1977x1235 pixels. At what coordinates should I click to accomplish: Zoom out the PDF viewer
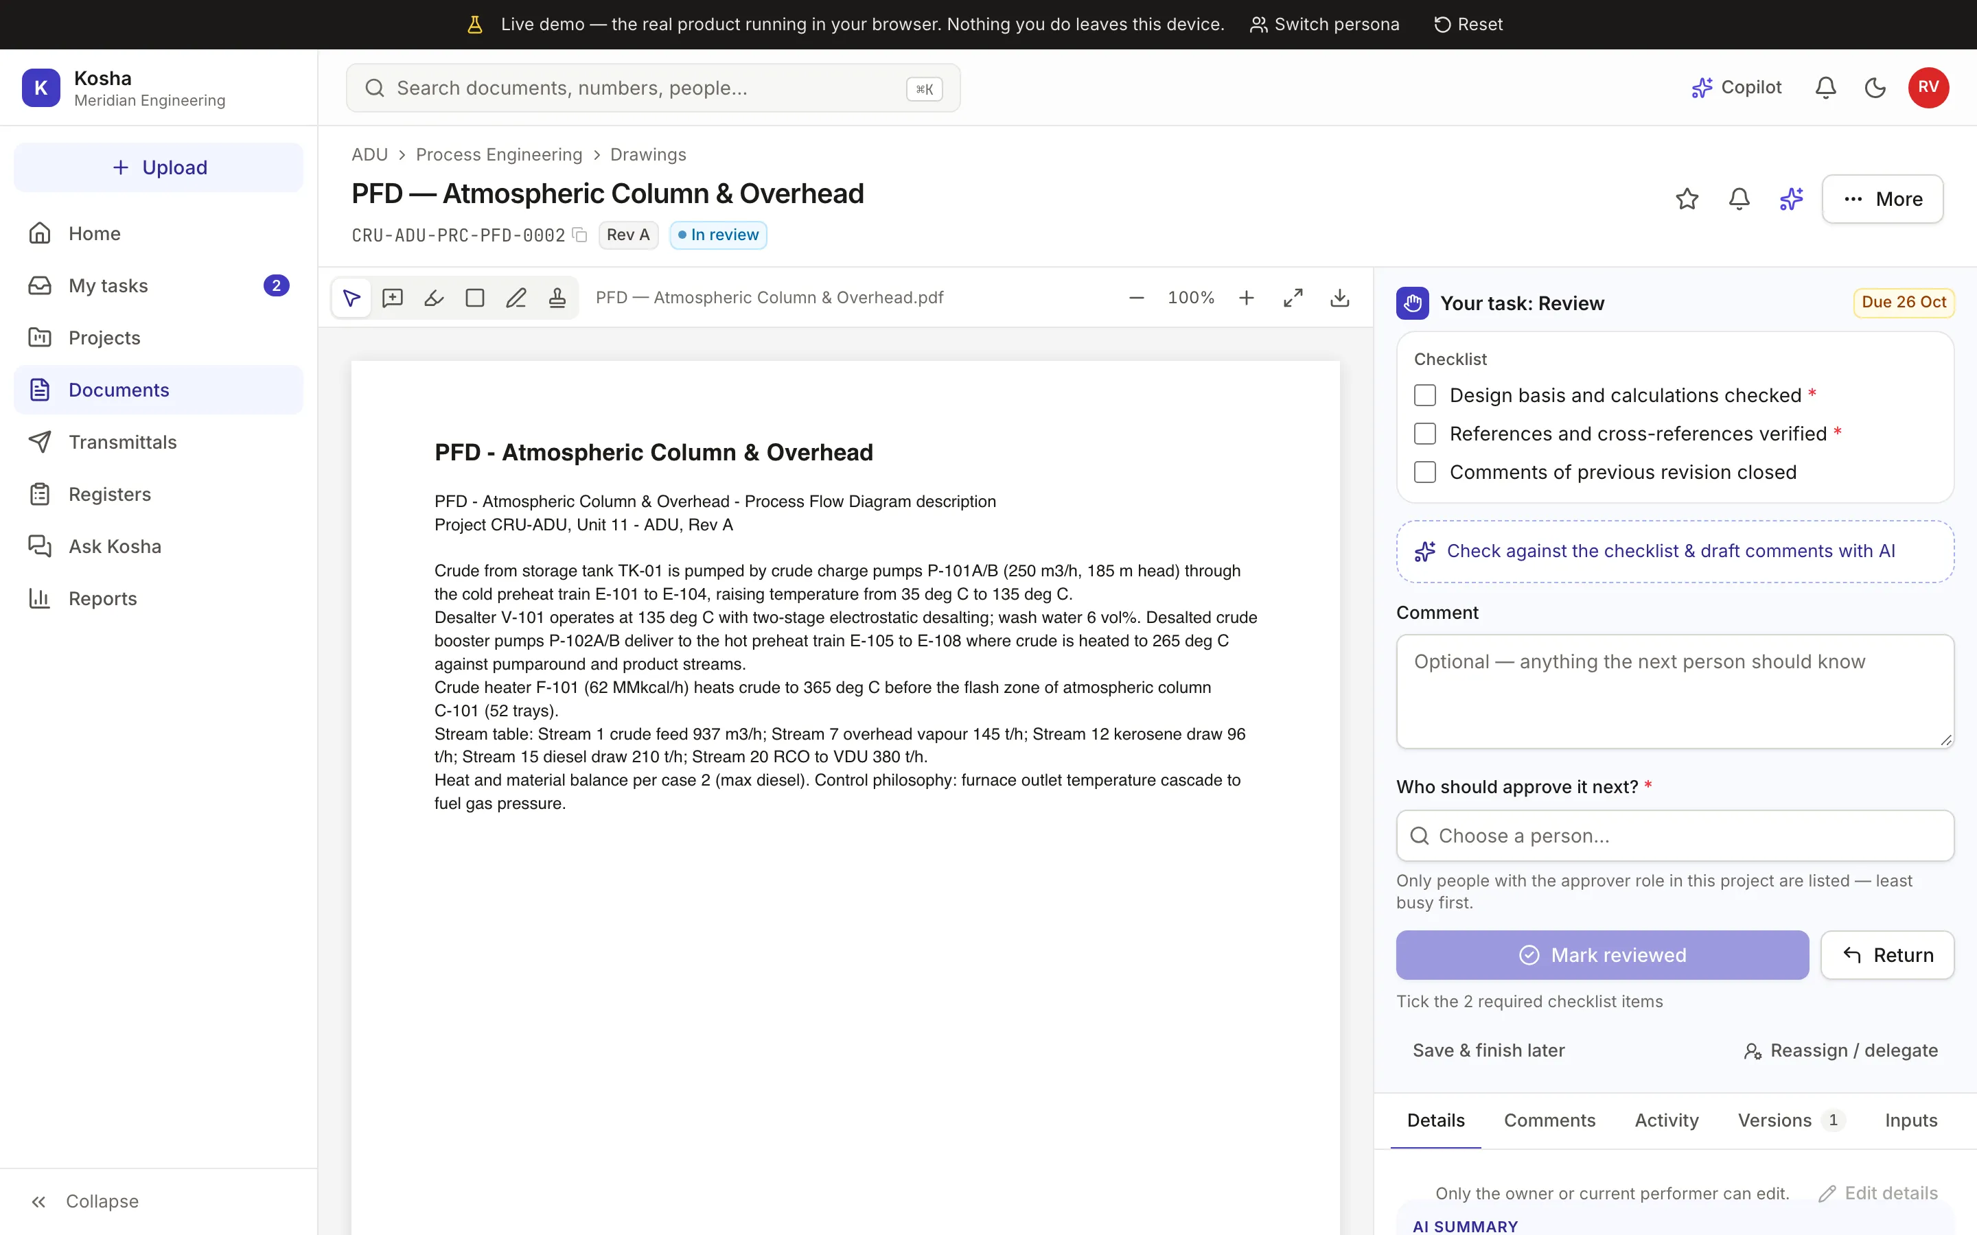(1136, 298)
